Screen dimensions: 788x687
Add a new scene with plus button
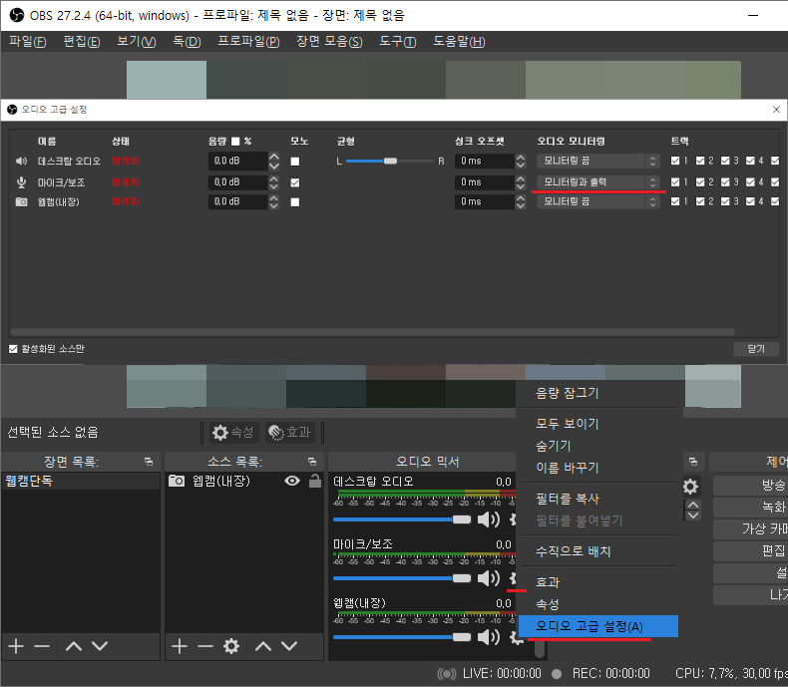click(x=16, y=646)
